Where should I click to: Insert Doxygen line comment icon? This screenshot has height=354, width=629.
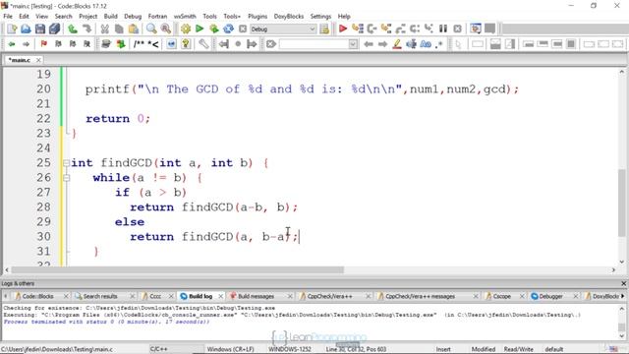click(153, 43)
